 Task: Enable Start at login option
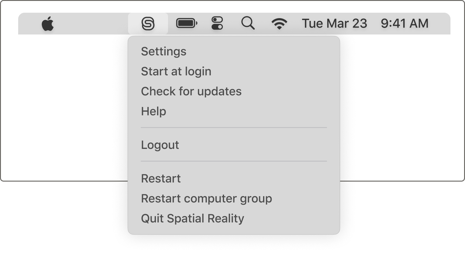point(176,71)
